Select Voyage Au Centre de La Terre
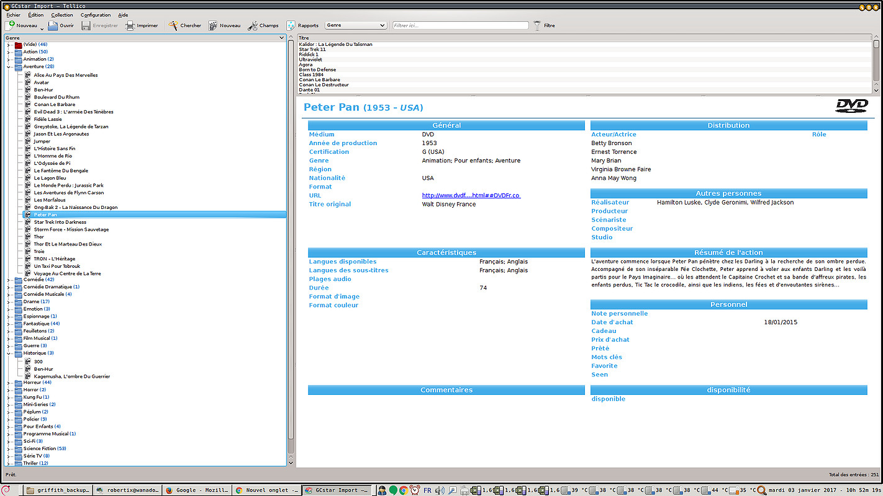The height and width of the screenshot is (496, 883). 67,273
